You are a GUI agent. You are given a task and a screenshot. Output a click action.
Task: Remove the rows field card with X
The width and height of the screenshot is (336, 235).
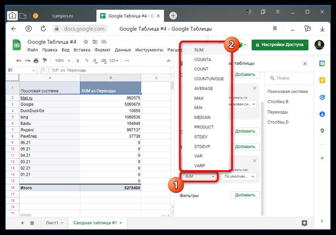click(x=254, y=88)
